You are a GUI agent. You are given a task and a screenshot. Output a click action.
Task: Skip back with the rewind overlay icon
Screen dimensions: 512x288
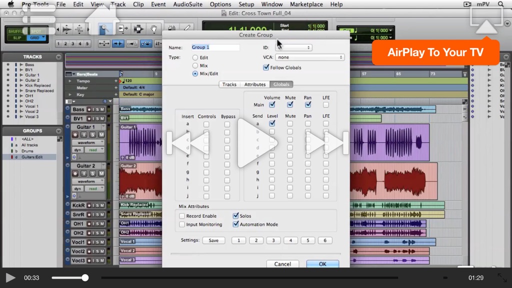[x=188, y=142]
